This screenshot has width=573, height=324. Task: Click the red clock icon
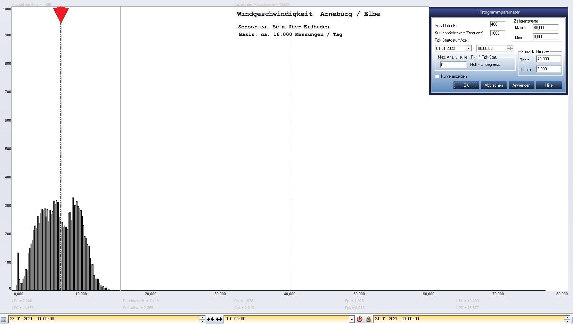pyautogui.click(x=360, y=319)
